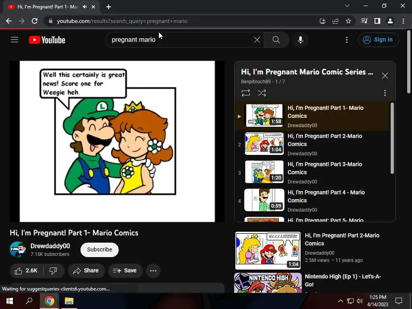Image resolution: width=412 pixels, height=309 pixels.
Task: Click the playlist panel scrollbar
Action: click(x=392, y=138)
